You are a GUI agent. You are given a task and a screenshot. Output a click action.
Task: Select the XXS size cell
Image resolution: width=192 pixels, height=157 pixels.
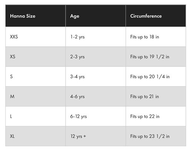click(35, 37)
